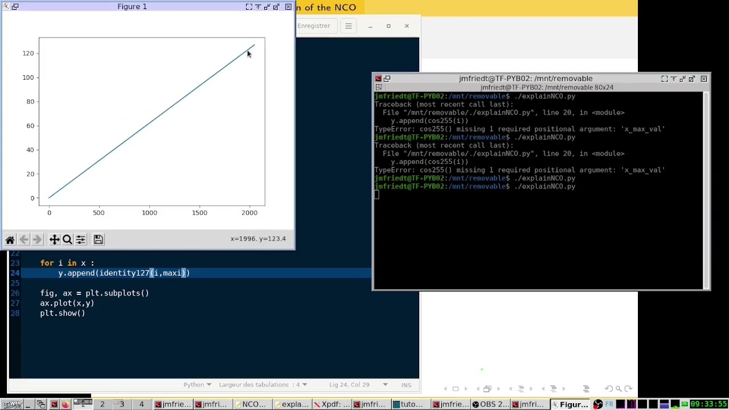
Task: Open line/column position dropdown
Action: [359, 385]
